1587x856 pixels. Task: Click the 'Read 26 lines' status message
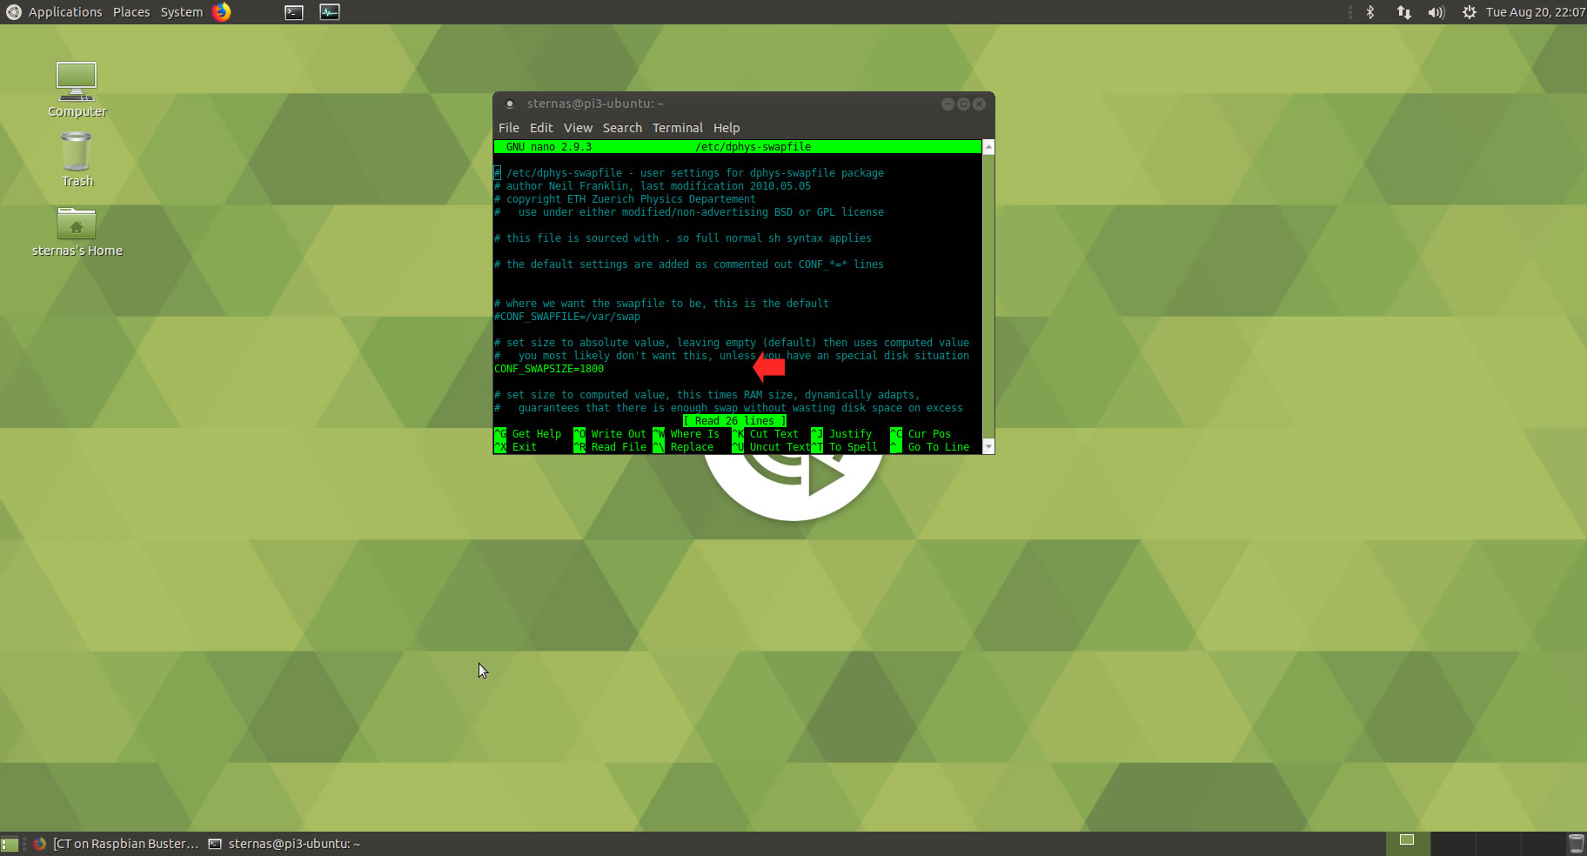[x=734, y=421]
